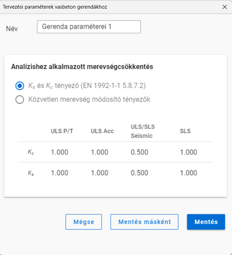Viewport: 232px width, 255px height.
Task: Edit the Kc value under SLS
Action: pyautogui.click(x=188, y=152)
